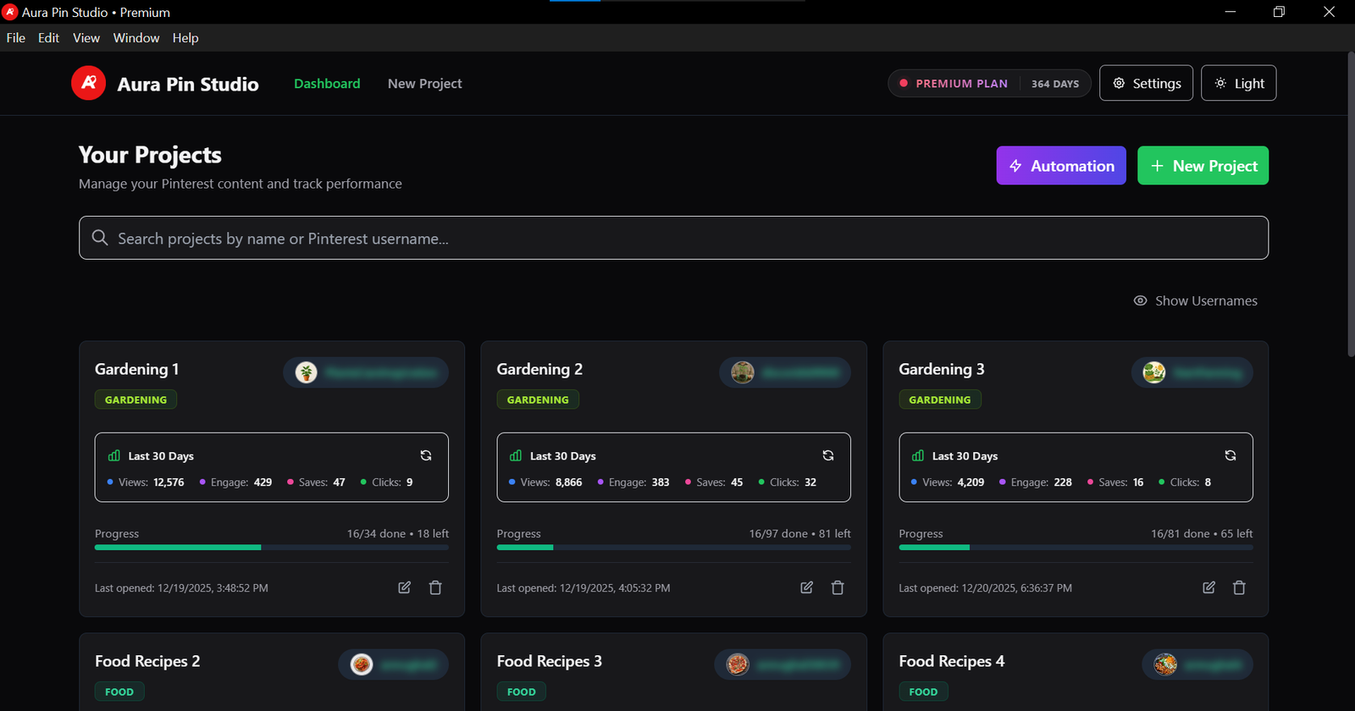Open the Food Recipes 4 project card
The height and width of the screenshot is (711, 1355).
click(x=1076, y=672)
